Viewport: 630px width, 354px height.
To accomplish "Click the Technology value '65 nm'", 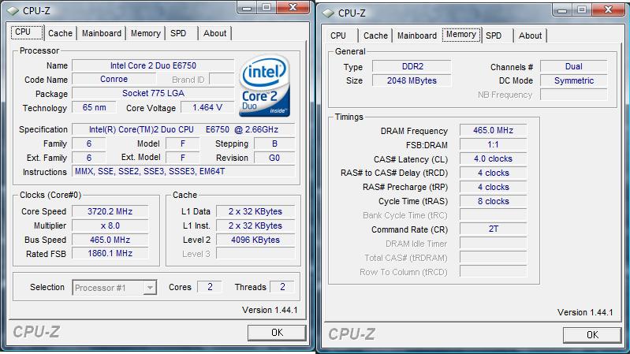I will click(94, 107).
